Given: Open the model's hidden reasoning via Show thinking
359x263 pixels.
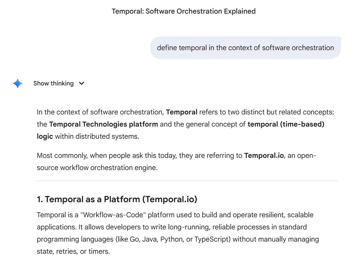Looking at the screenshot, I should [54, 83].
